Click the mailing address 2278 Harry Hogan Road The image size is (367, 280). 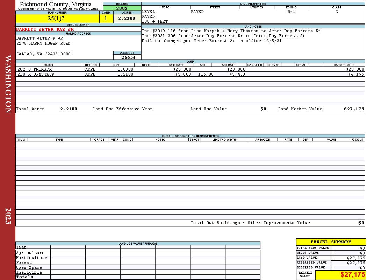pos(43,43)
